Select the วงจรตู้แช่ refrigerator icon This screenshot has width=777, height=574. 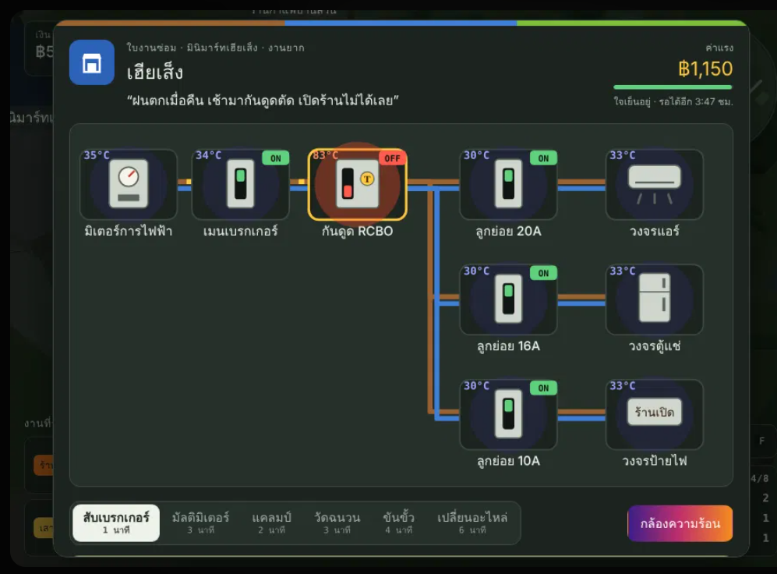654,298
